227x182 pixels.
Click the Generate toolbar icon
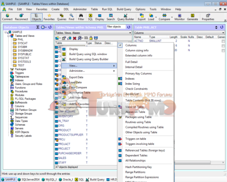[x=192, y=17]
